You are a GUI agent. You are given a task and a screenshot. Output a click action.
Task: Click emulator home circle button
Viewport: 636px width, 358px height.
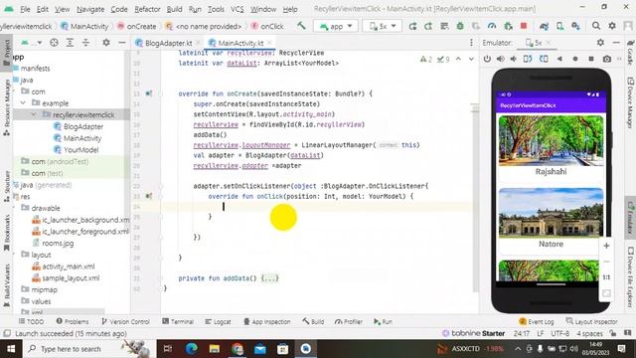point(575,59)
